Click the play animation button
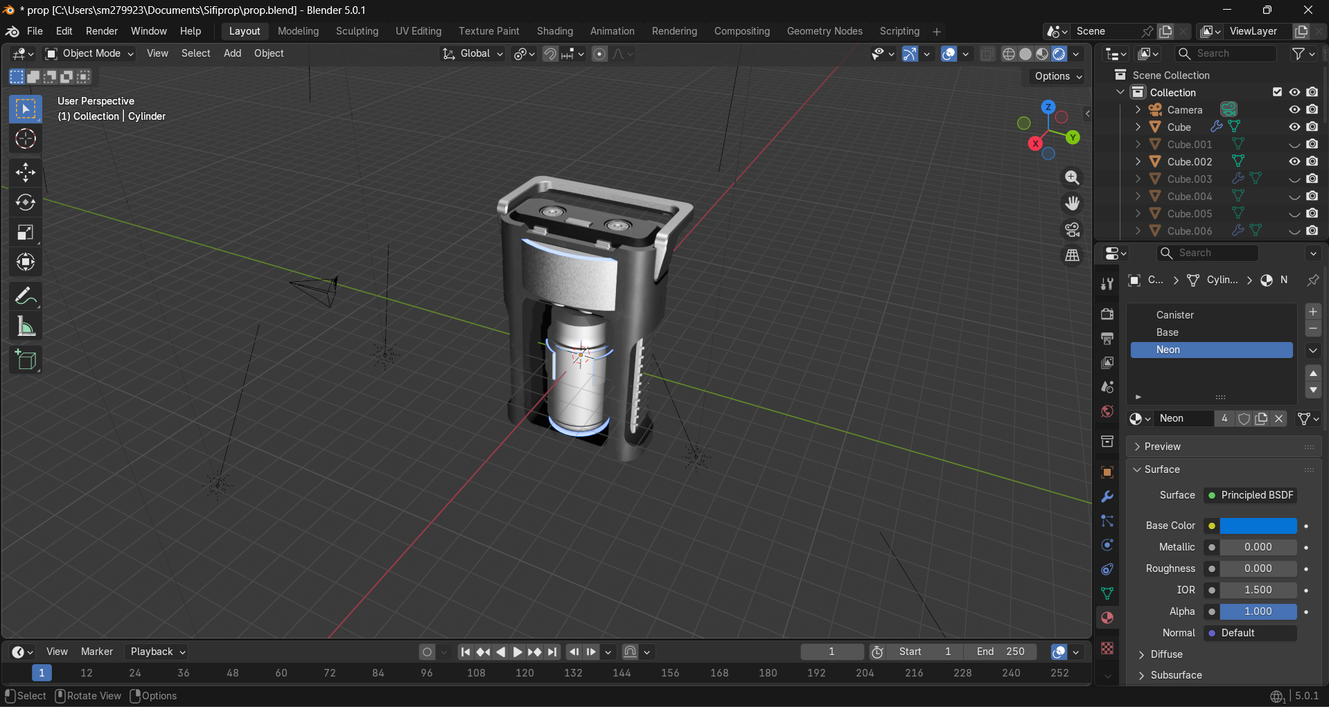1329x707 pixels. [x=518, y=652]
